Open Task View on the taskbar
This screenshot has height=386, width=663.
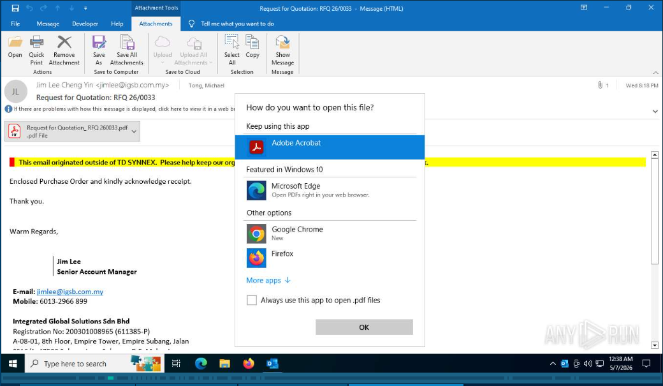click(x=177, y=363)
